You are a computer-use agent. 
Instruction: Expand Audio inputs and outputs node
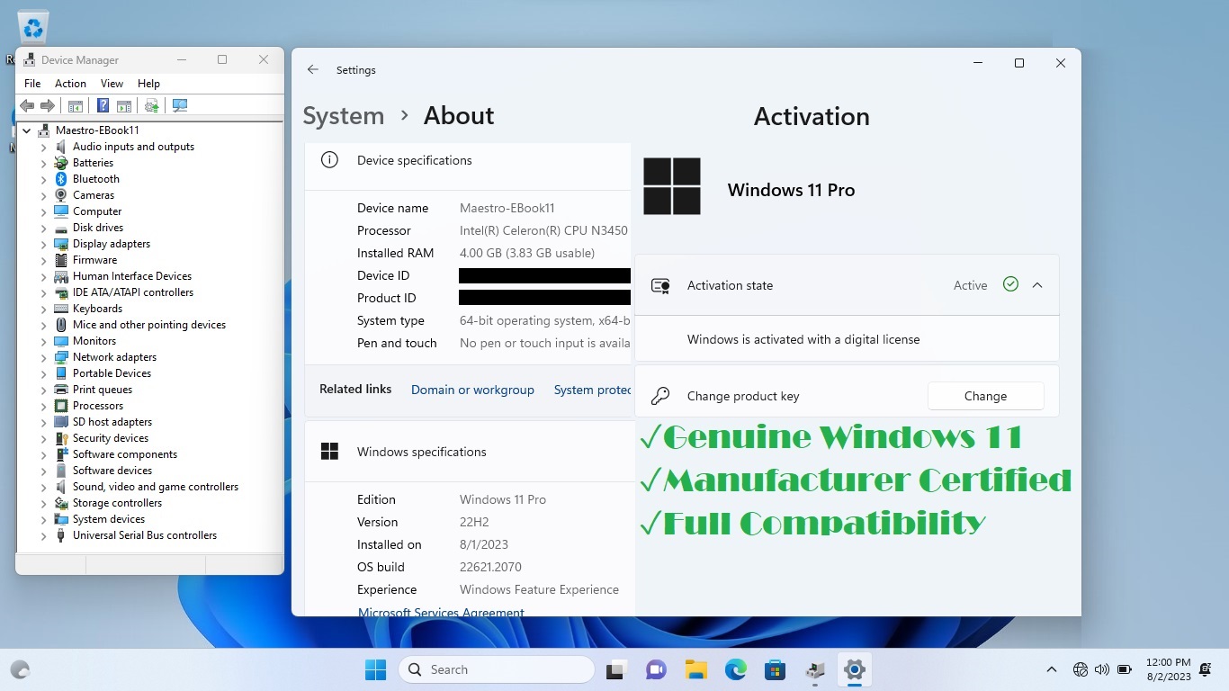click(x=43, y=147)
